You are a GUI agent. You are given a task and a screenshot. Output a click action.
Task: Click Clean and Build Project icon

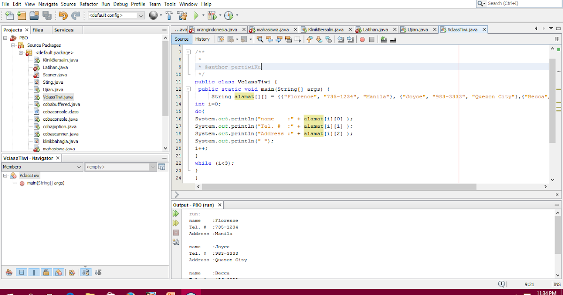[182, 15]
